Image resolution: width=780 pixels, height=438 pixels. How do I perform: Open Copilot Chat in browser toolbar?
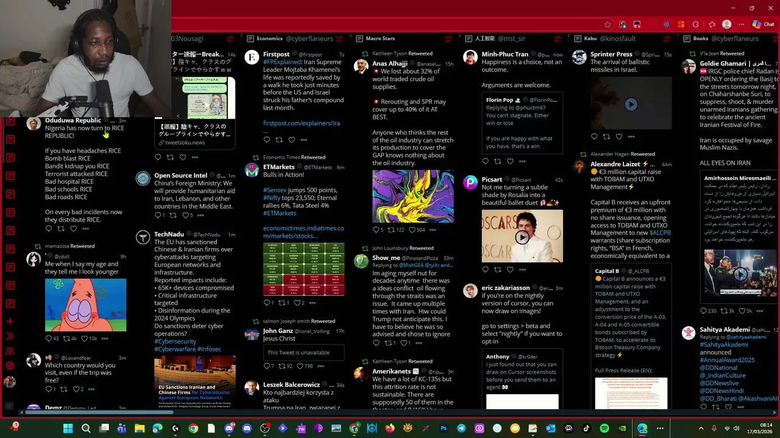763,24
